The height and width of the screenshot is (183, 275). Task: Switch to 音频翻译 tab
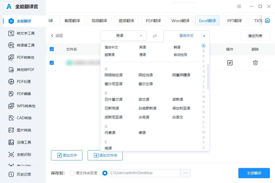pyautogui.click(x=126, y=21)
